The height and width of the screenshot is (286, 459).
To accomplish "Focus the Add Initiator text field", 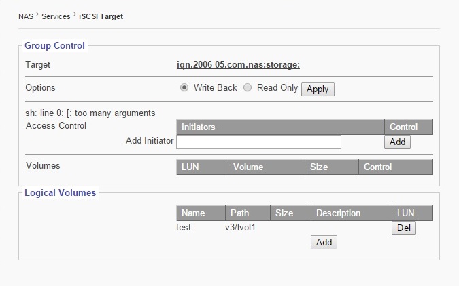I will point(258,142).
